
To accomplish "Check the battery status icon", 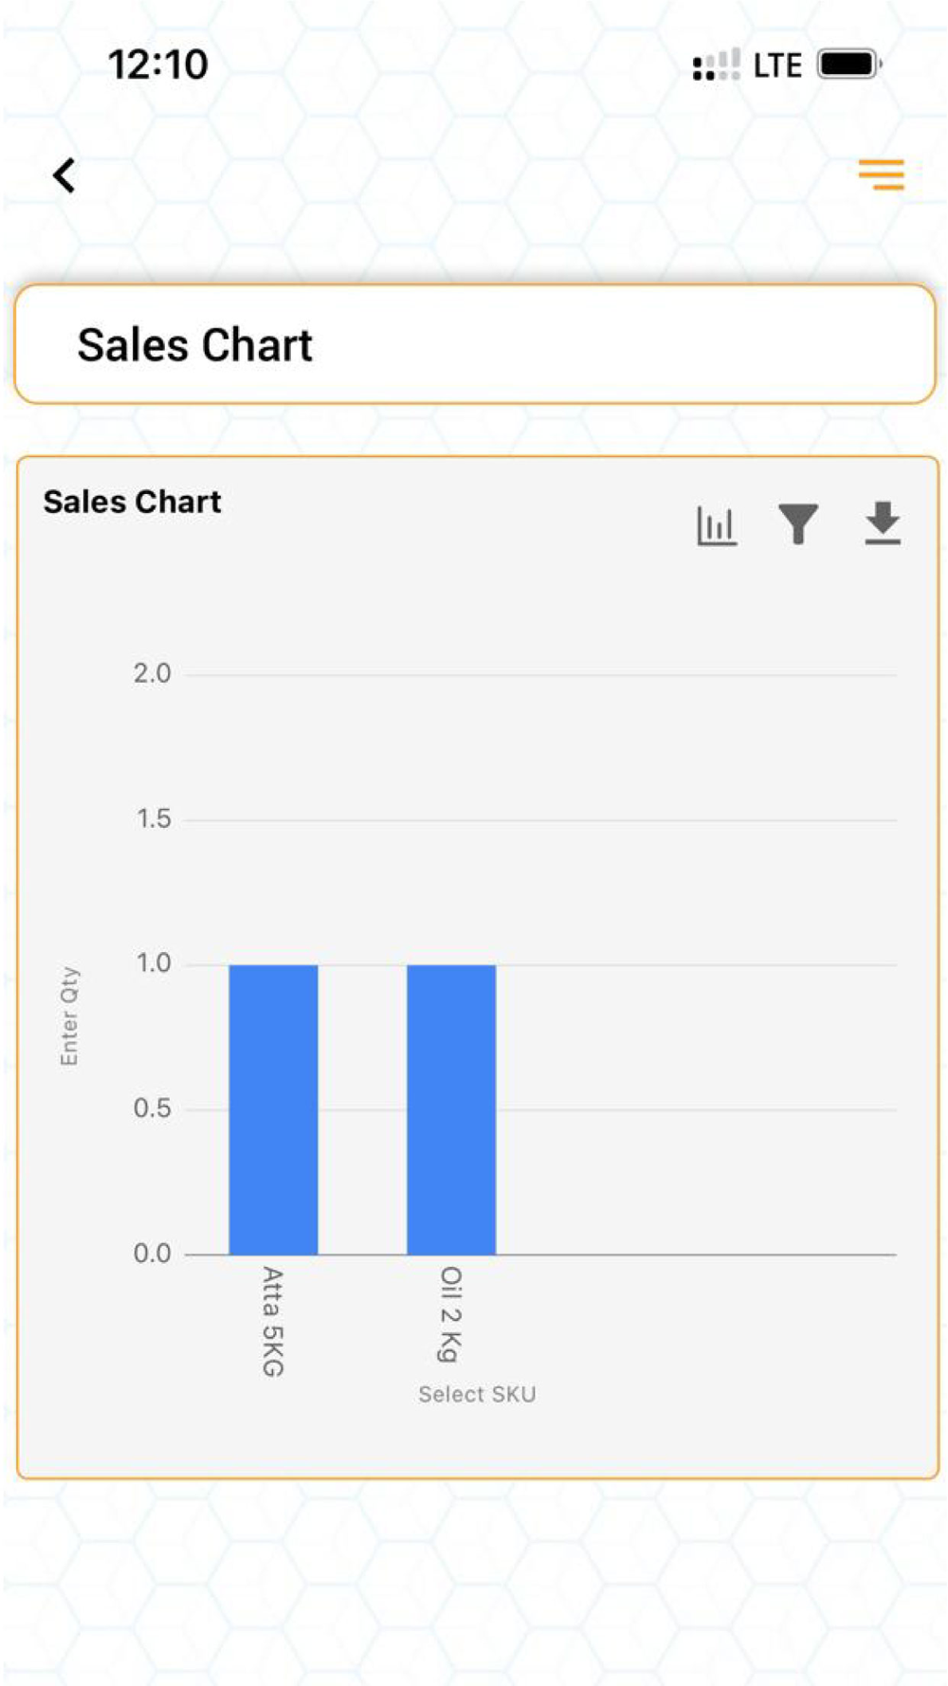I will click(850, 65).
